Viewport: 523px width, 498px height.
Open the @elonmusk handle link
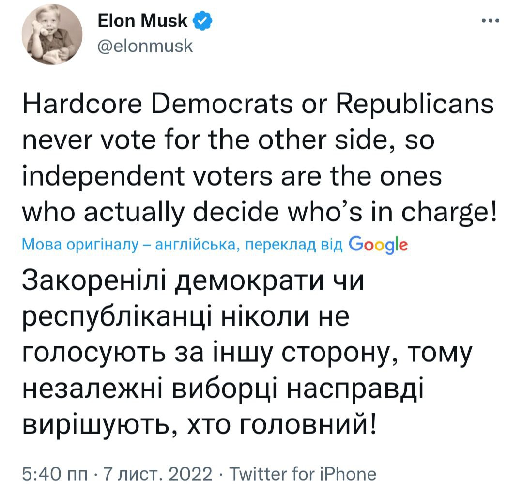click(x=145, y=46)
